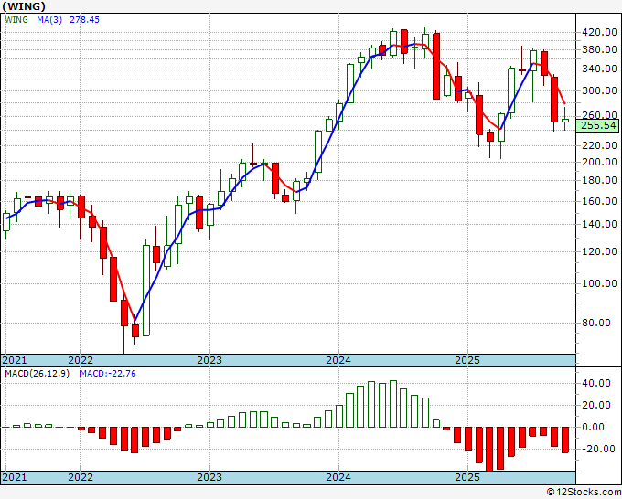Click the 300.00 price axis label

[598, 90]
